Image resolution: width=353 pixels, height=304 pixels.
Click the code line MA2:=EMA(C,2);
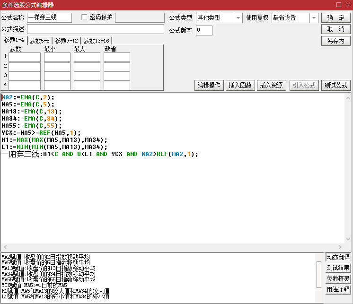[x=28, y=97]
